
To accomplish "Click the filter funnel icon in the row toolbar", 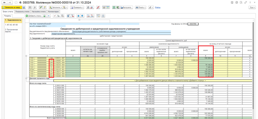I will [69, 16].
